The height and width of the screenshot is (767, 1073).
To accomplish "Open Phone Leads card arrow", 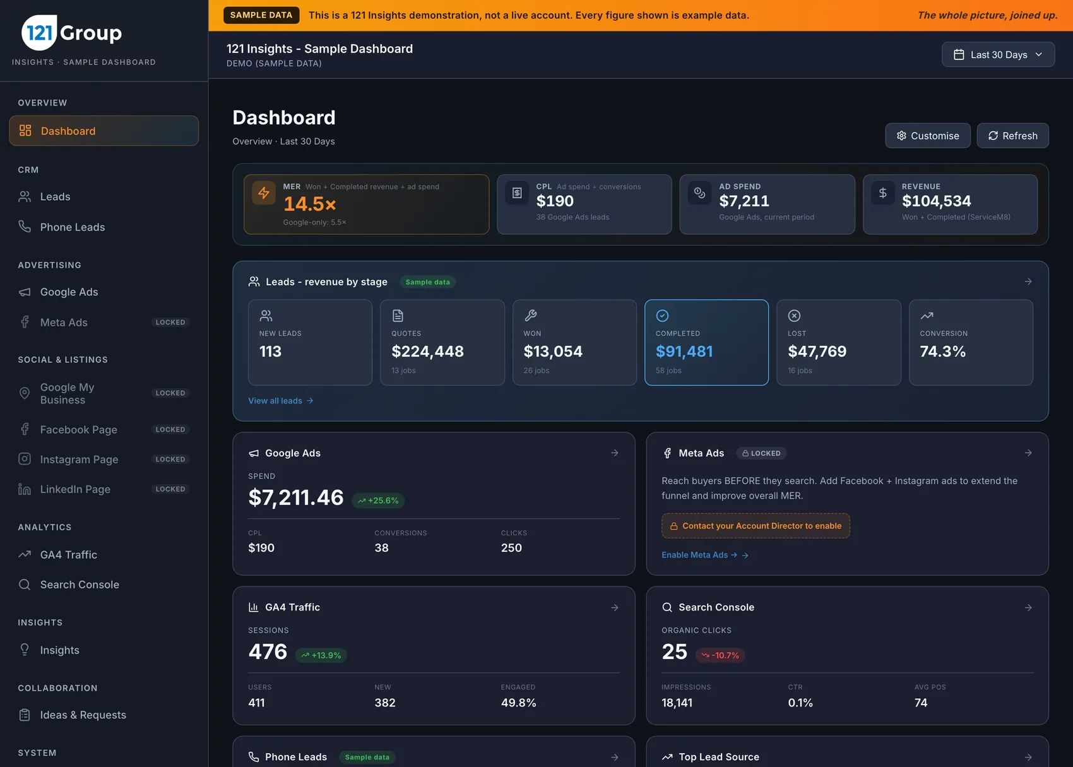I will pos(615,757).
